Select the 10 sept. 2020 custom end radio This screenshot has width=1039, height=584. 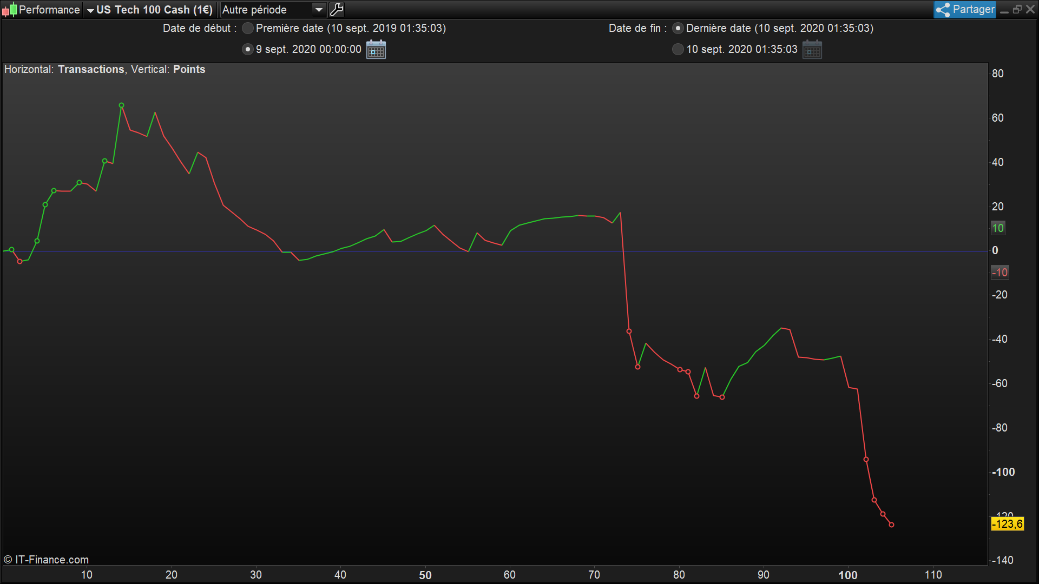678,49
